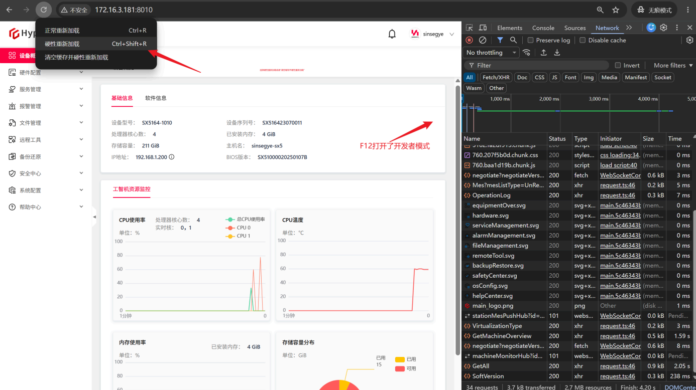Sort requests by the Status column header

[559, 138]
